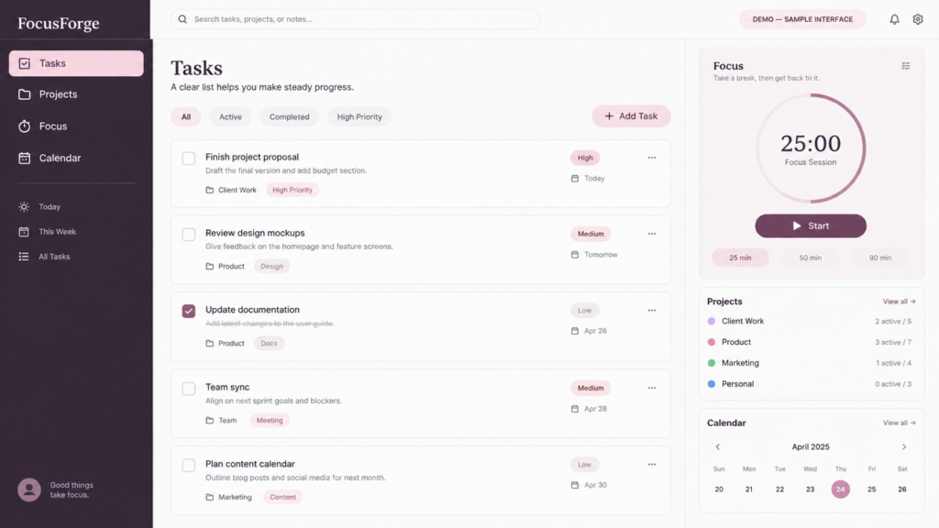Open Tasks in sidebar
Screen dimensions: 939x528
[76, 63]
